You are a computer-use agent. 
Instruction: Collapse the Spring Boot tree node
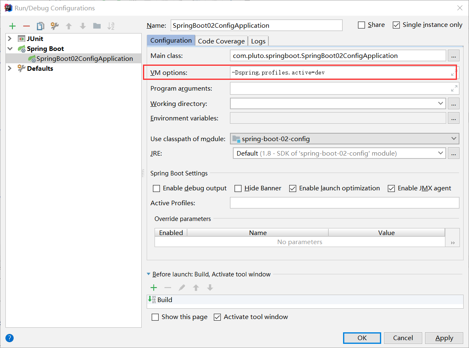(x=10, y=48)
